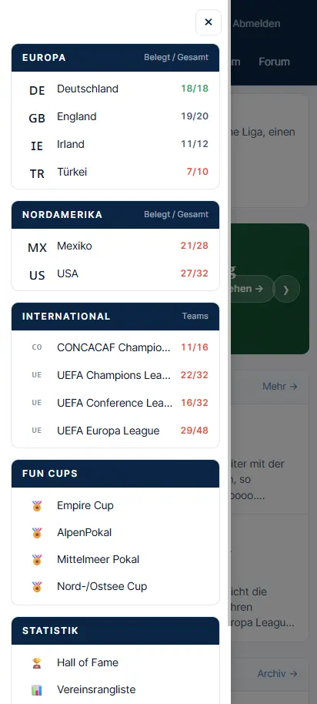The height and width of the screenshot is (704, 317).
Task: Select USA in the Nordamerika section
Action: coord(115,273)
